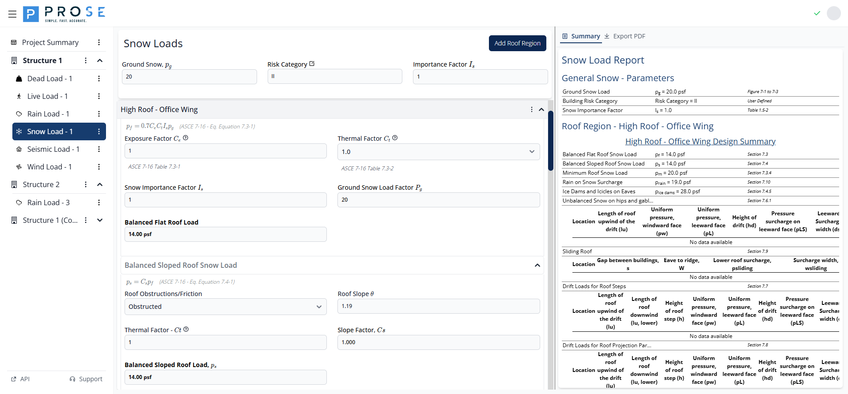The image size is (848, 394).
Task: Collapse the Structure 1 tree
Action: coord(100,60)
